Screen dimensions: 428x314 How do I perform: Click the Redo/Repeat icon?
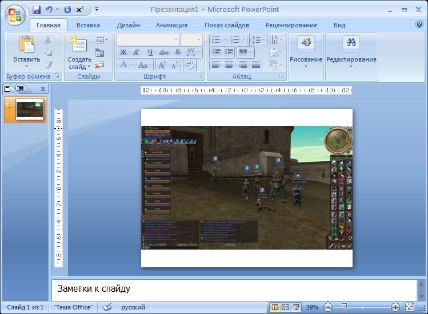67,10
